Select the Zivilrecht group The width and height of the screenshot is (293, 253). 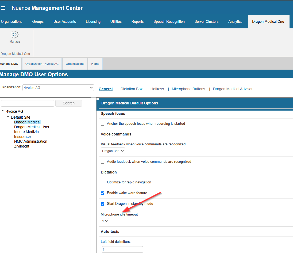pos(22,146)
